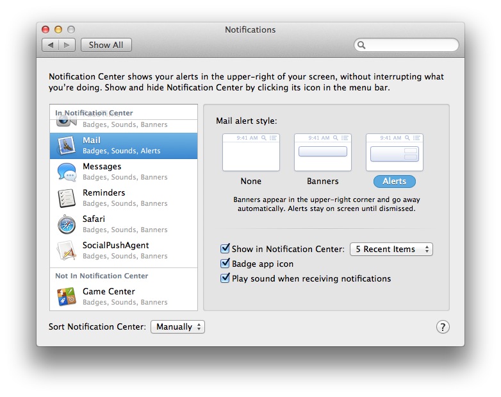Select Safari in the app list

click(x=124, y=224)
